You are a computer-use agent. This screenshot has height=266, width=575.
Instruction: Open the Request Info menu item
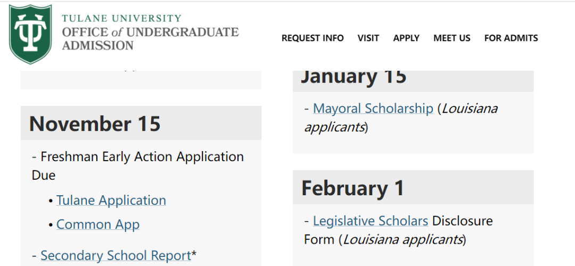313,38
